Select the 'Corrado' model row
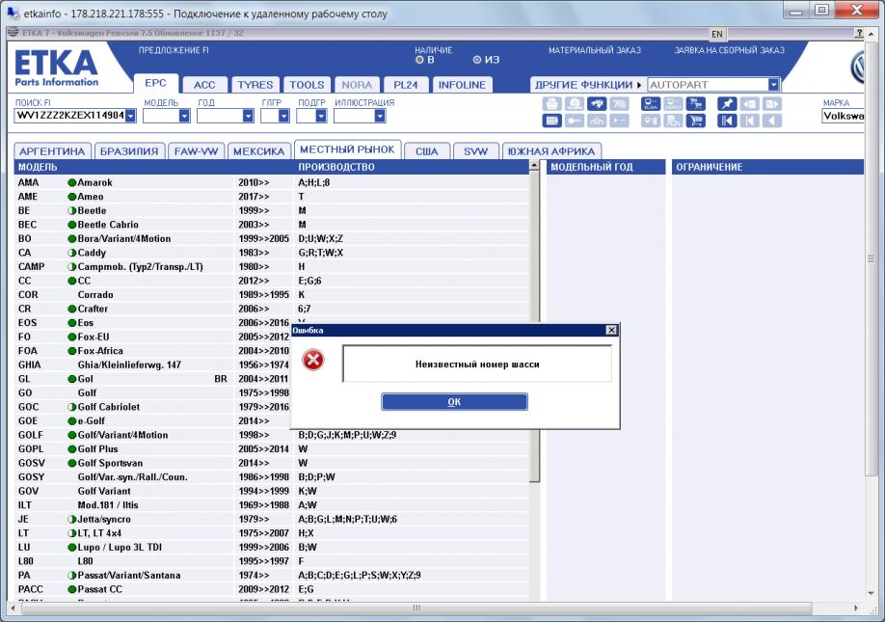Viewport: 885px width, 622px height. pos(272,295)
